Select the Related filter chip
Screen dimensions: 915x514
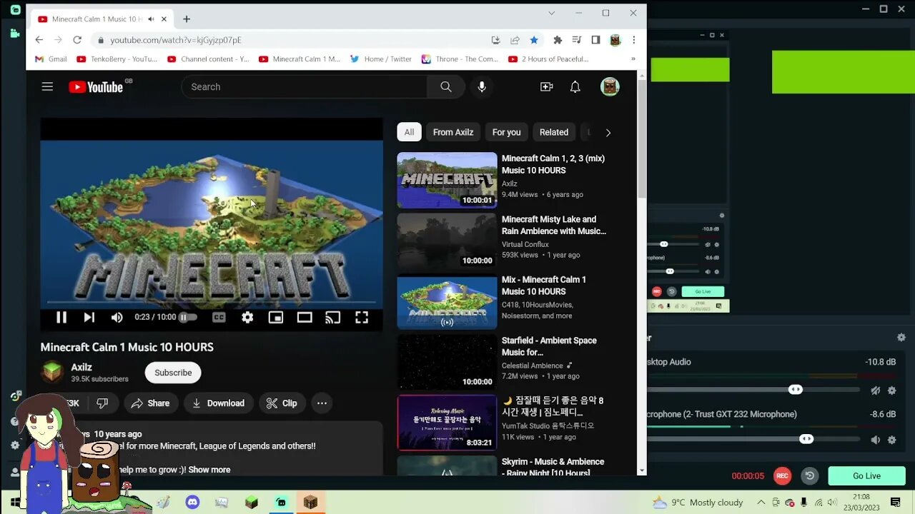pyautogui.click(x=554, y=132)
